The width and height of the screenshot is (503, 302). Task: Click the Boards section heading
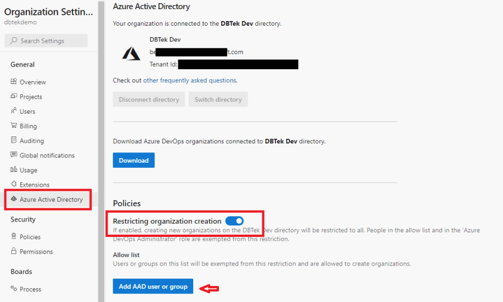point(21,272)
